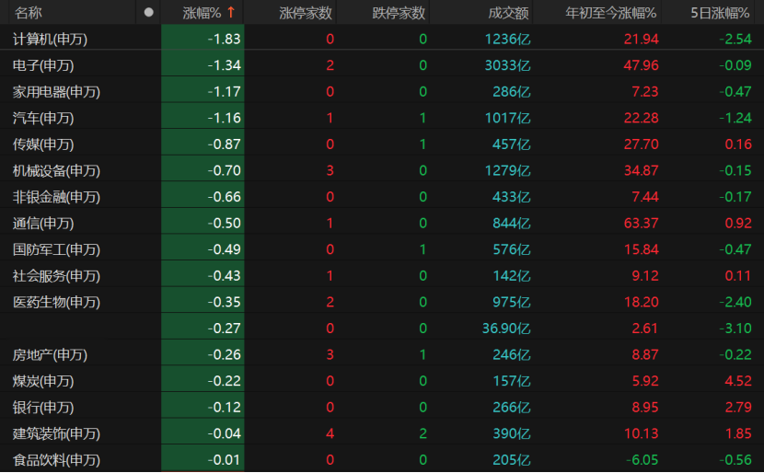Click year-to-date value 10.13

tap(642, 433)
